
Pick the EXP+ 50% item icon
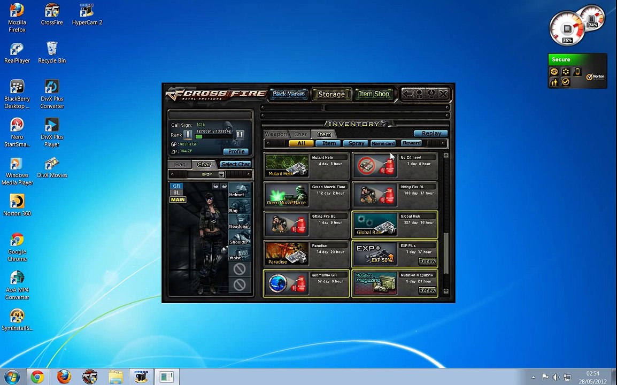pyautogui.click(x=375, y=254)
